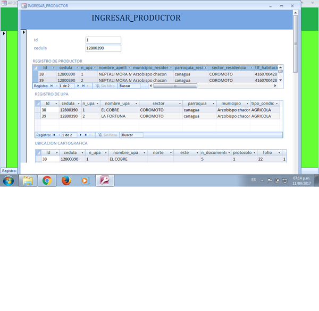
Task: Select row selector for Id 39 in REGISTRO DE UPA
Action: [38, 116]
